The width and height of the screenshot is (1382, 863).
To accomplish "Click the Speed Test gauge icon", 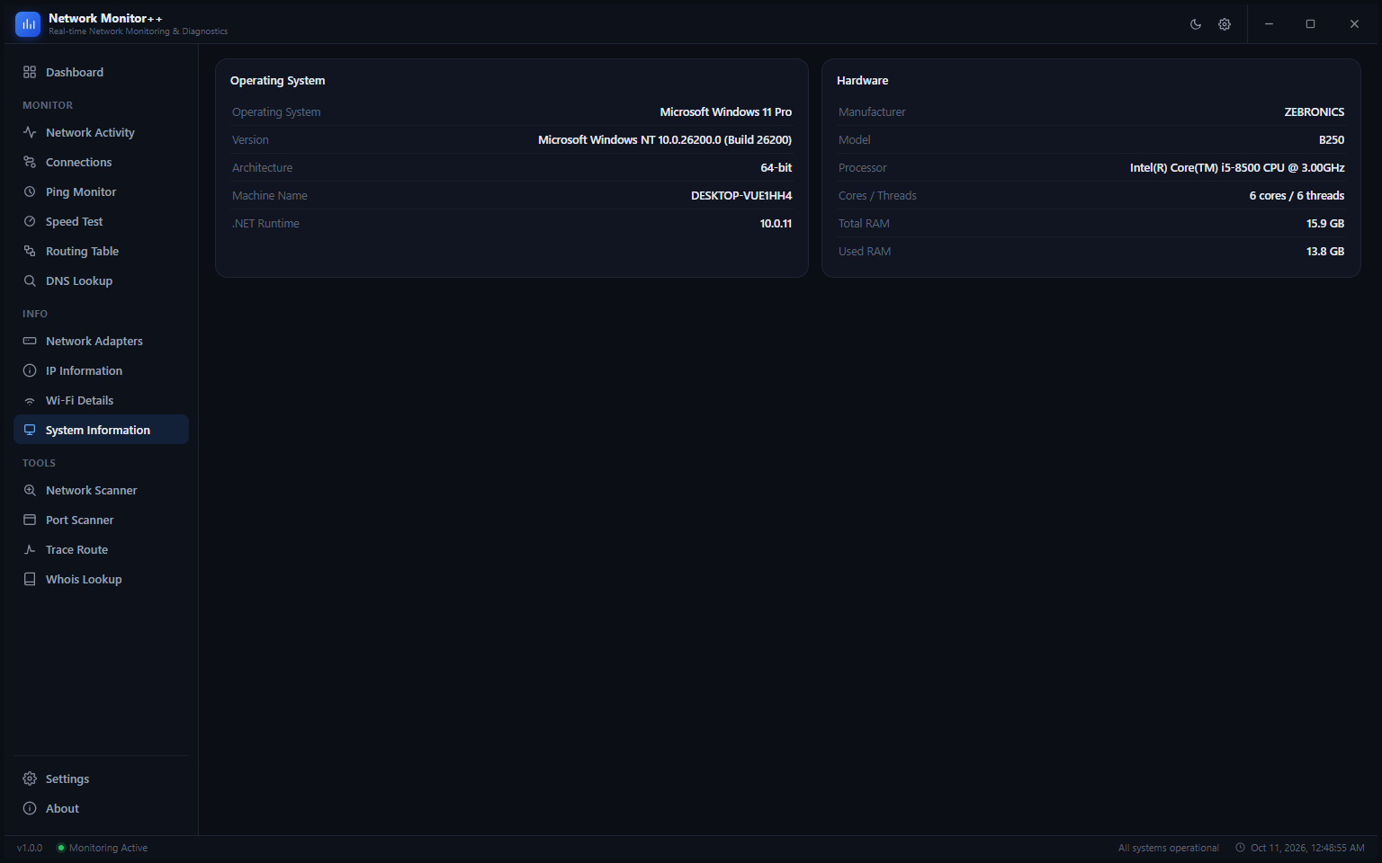I will point(30,221).
